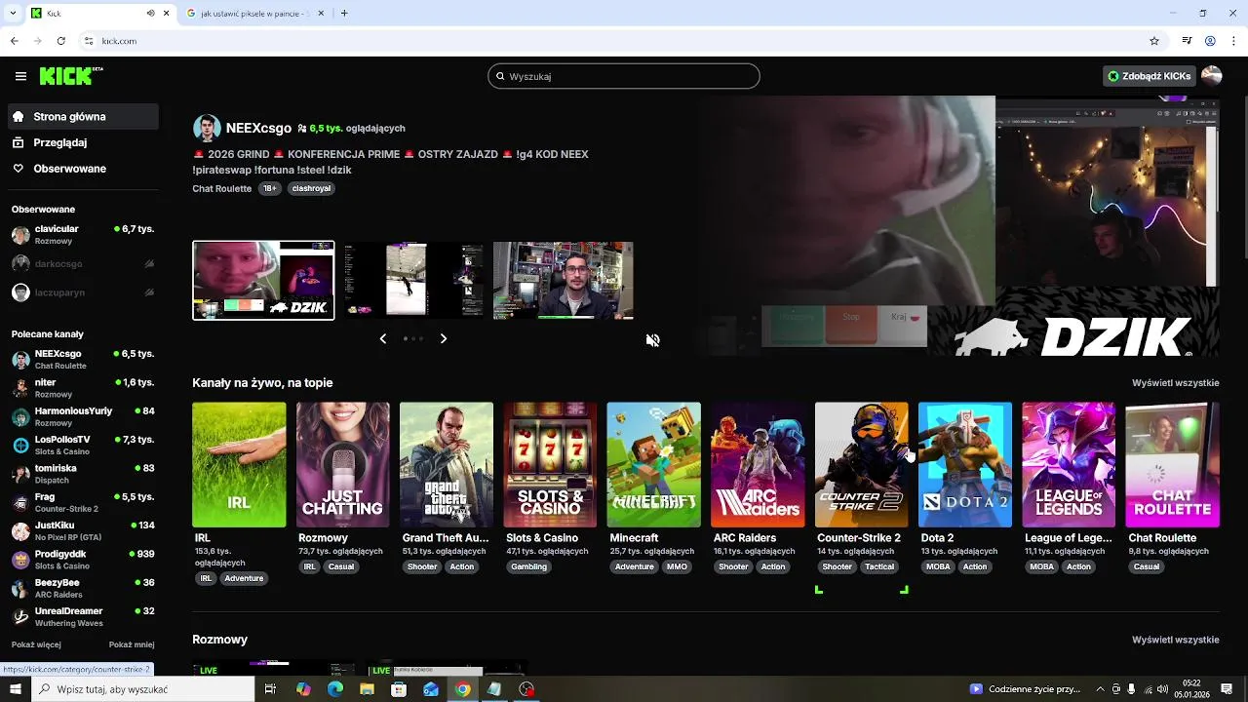Open recommended channel UnrealDreamer
Image resolution: width=1248 pixels, height=702 pixels.
(x=83, y=617)
